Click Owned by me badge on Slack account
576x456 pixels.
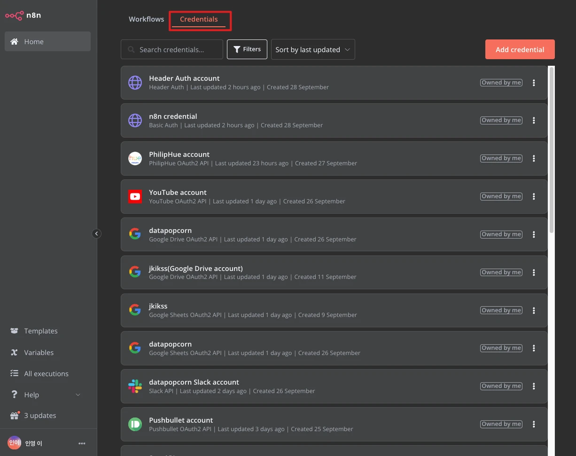pyautogui.click(x=501, y=386)
